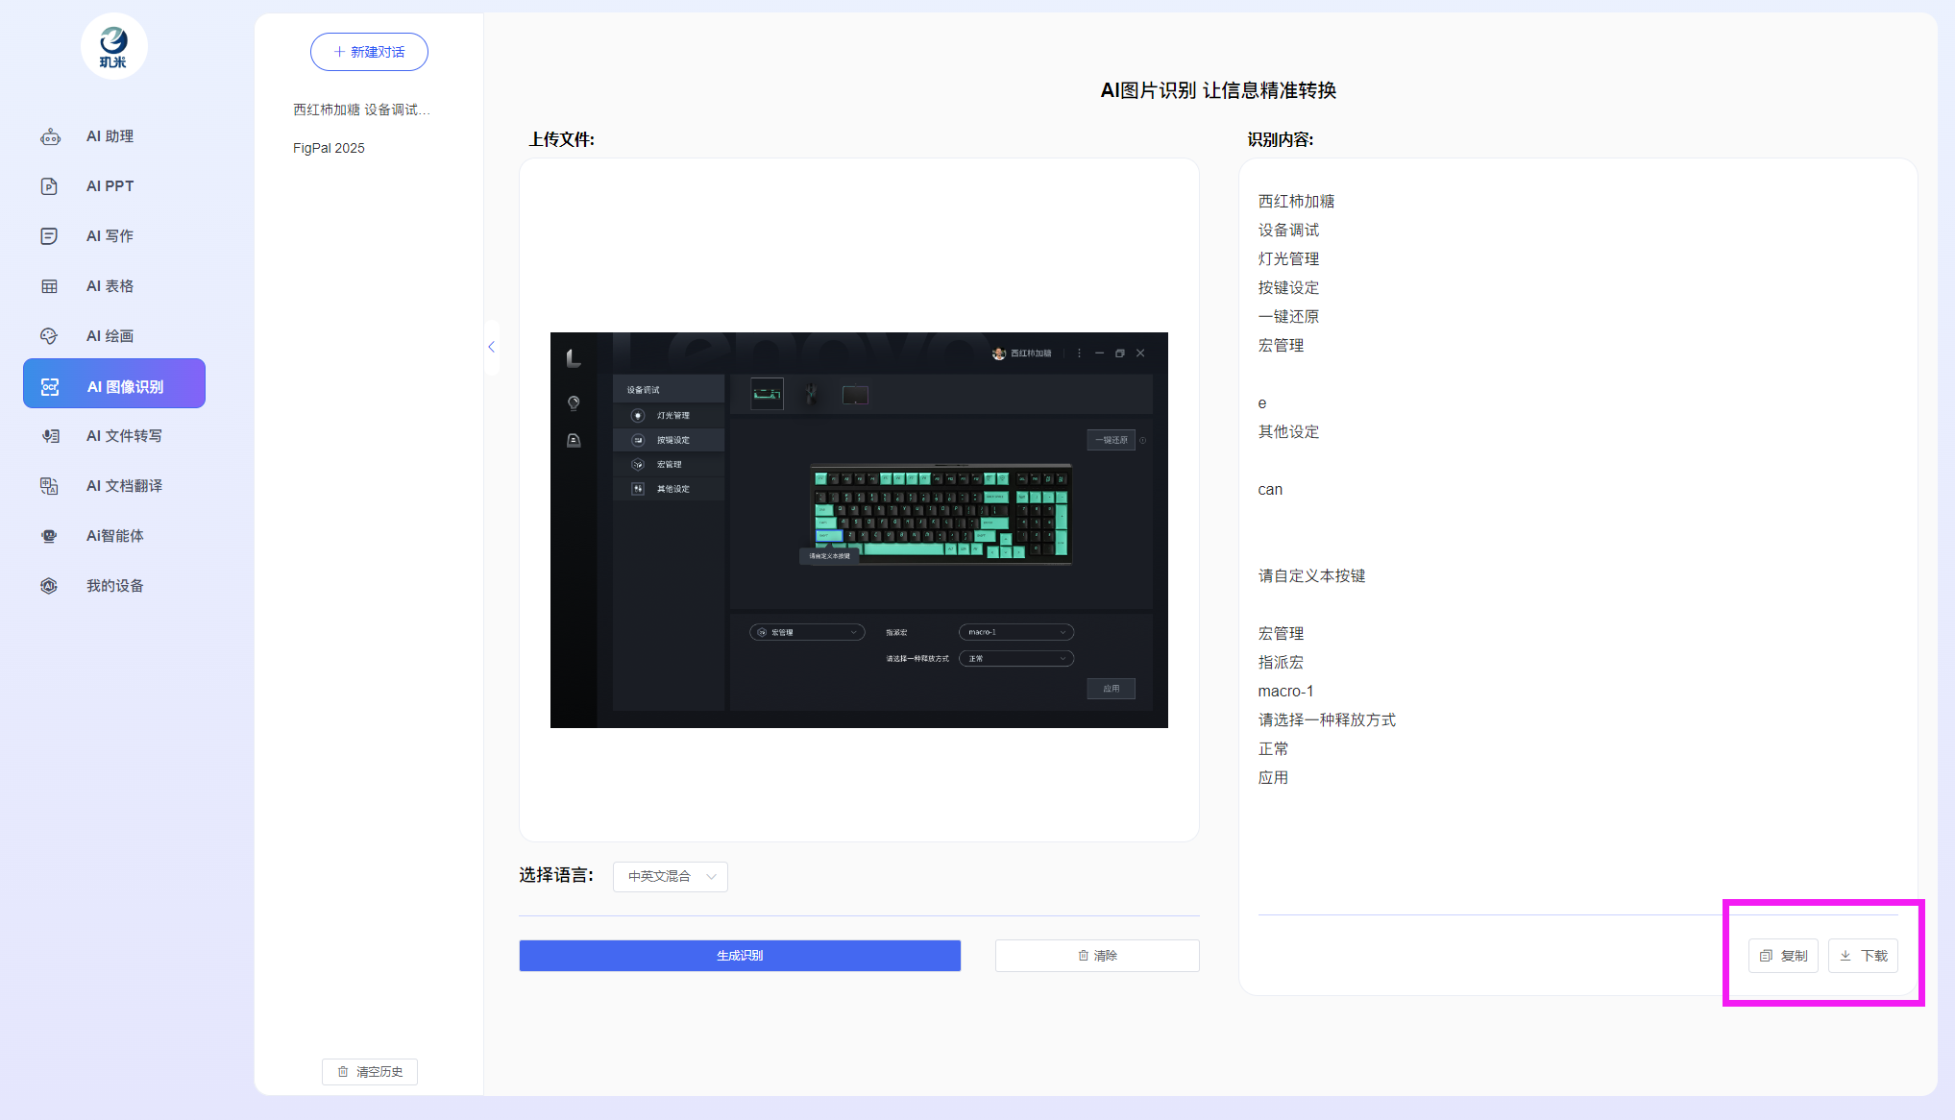Select the AI 文档翻译 icon
The image size is (1955, 1120).
click(x=50, y=486)
